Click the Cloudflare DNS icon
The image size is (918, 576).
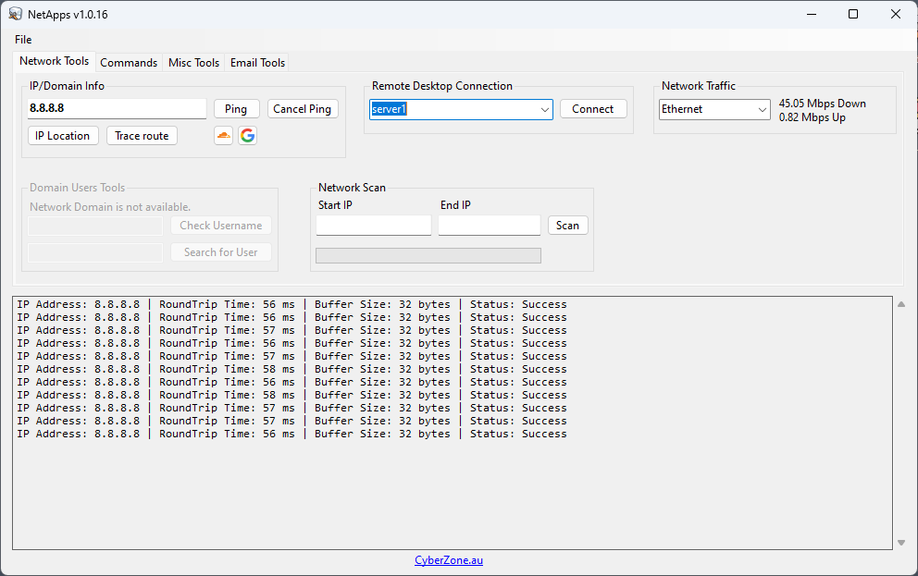223,136
